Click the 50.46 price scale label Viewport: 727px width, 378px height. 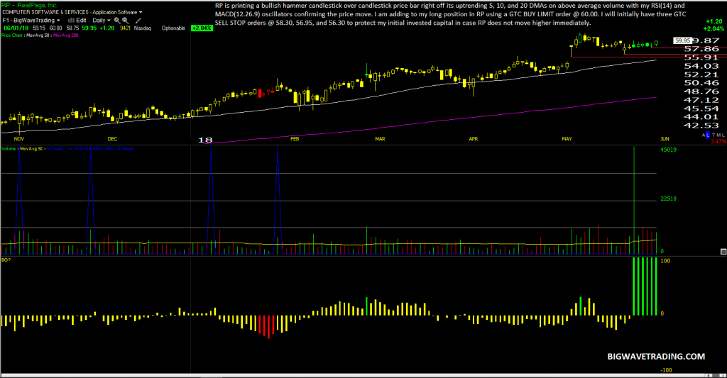(701, 83)
